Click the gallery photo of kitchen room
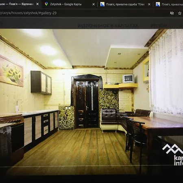The width and height of the screenshot is (183, 183). pyautogui.click(x=91, y=102)
